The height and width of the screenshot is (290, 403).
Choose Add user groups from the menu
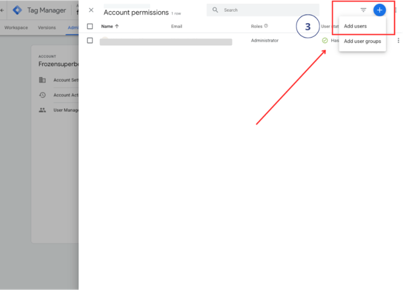click(362, 41)
